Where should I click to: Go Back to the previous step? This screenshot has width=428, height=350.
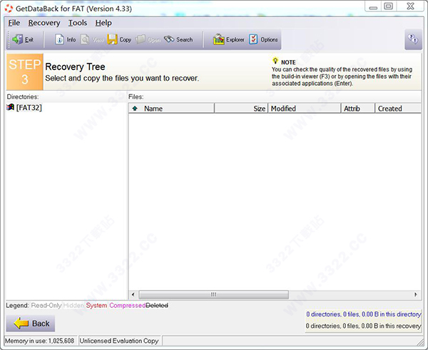(x=31, y=324)
